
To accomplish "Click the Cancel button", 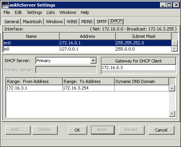I will (161, 130).
